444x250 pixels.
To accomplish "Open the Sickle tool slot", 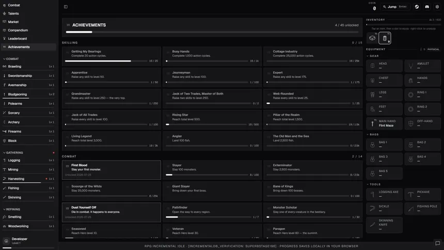I will tap(384, 209).
